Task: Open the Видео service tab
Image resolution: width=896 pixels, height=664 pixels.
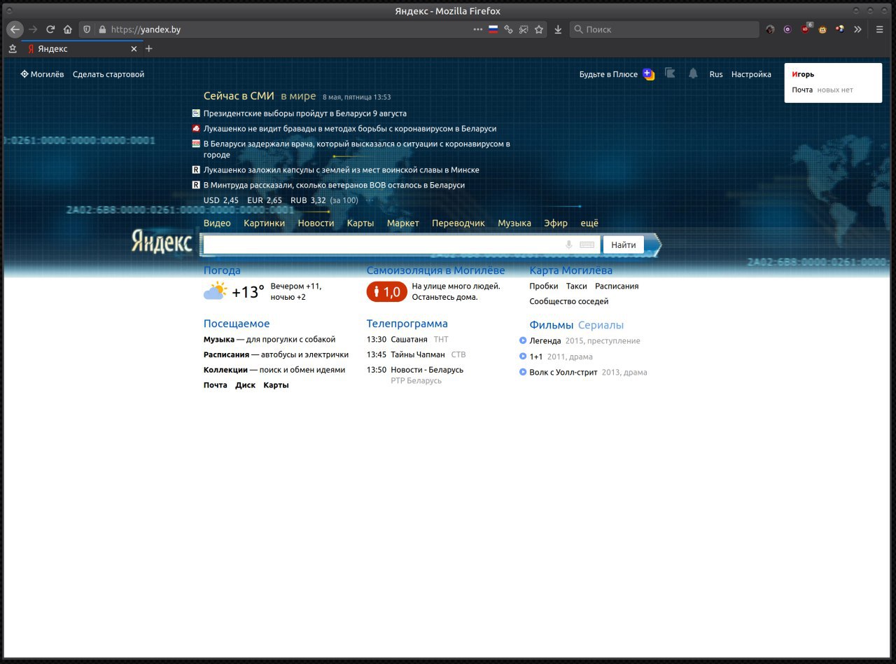Action: pos(217,223)
